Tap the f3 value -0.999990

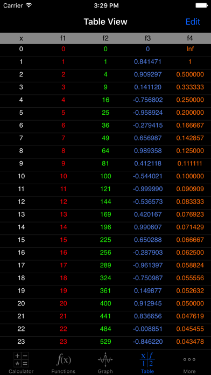pos(147,189)
